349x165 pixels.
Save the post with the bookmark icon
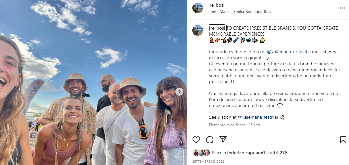343,140
